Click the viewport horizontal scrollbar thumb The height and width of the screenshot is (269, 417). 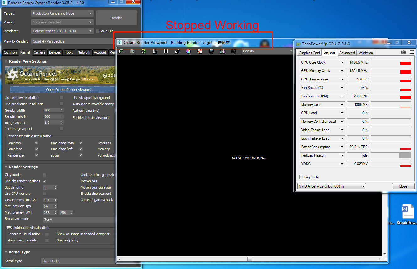pos(249,259)
